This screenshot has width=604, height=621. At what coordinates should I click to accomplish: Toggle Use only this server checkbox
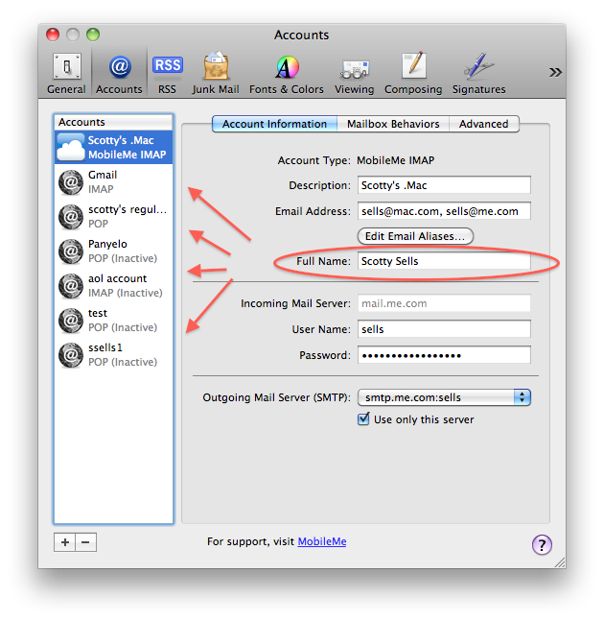(363, 419)
